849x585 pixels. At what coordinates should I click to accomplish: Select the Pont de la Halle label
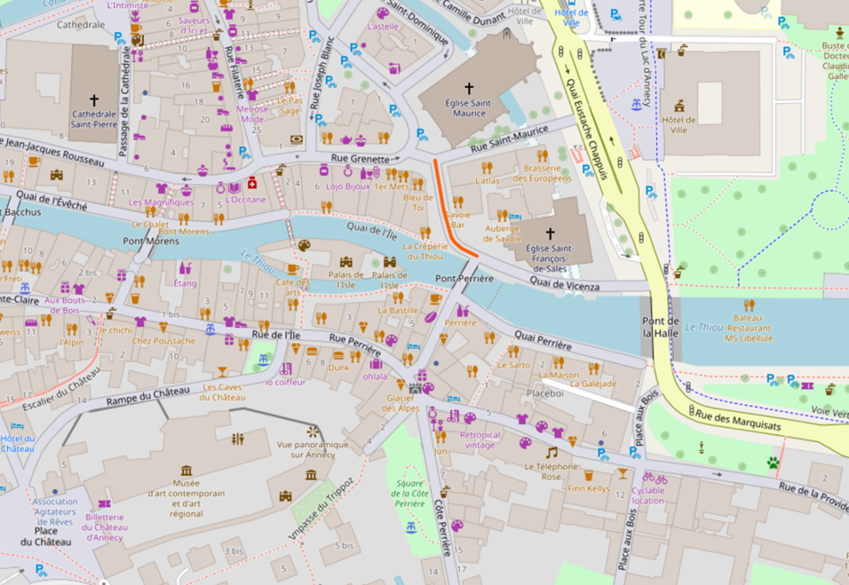659,327
